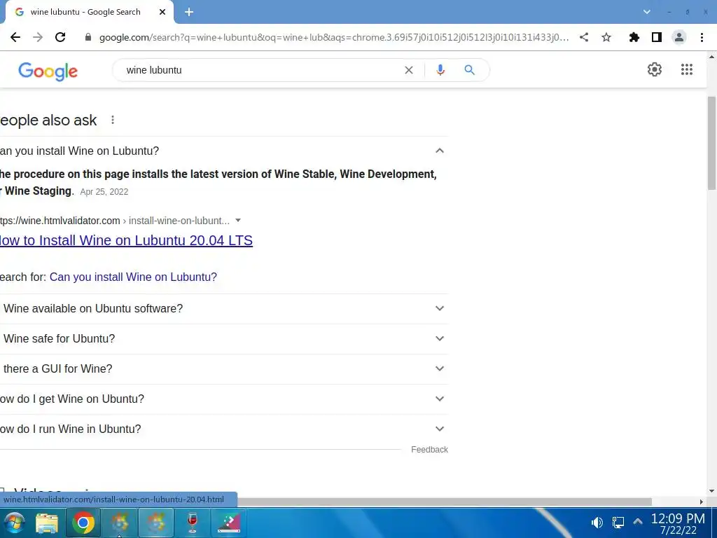Open Google quick settings gear
Viewport: 717px width, 538px height.
[x=655, y=69]
